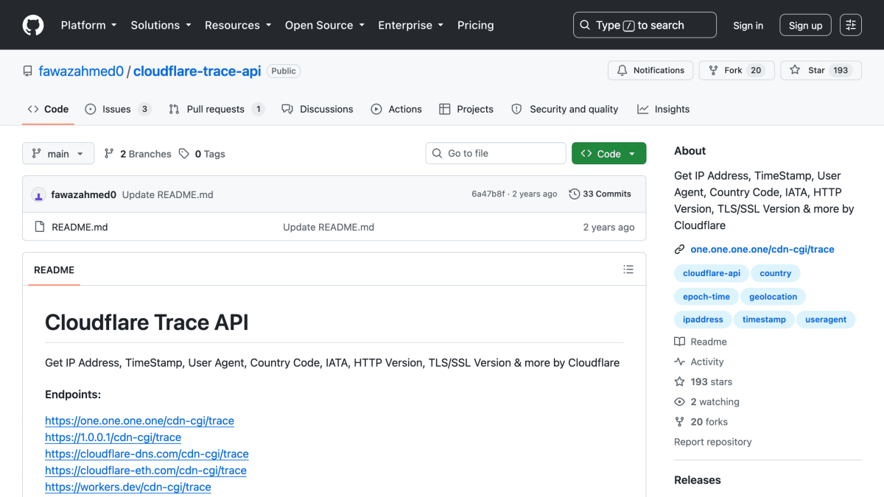Jump to Readme link in About
This screenshot has height=497, width=884.
pos(701,342)
